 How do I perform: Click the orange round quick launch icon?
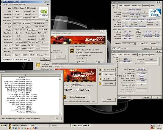34,129
